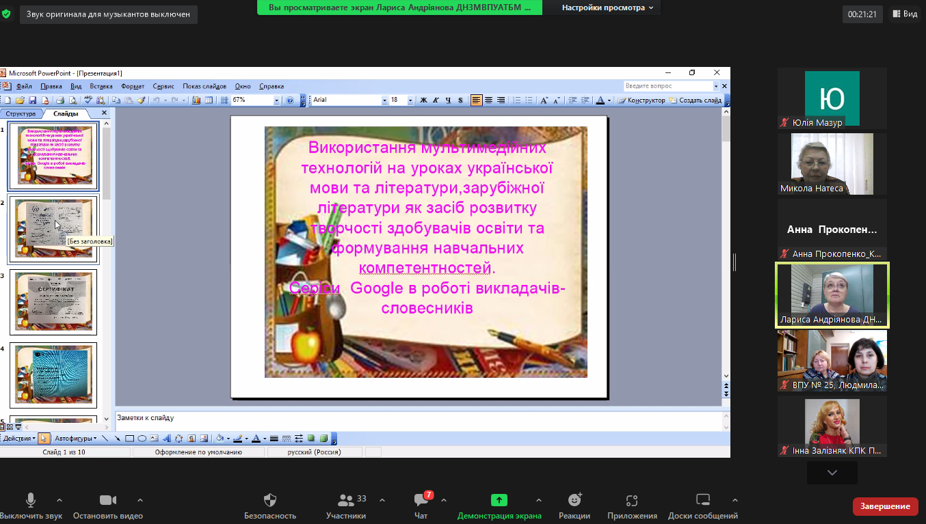Image resolution: width=926 pixels, height=524 pixels.
Task: Open the Формат menu
Action: [133, 86]
